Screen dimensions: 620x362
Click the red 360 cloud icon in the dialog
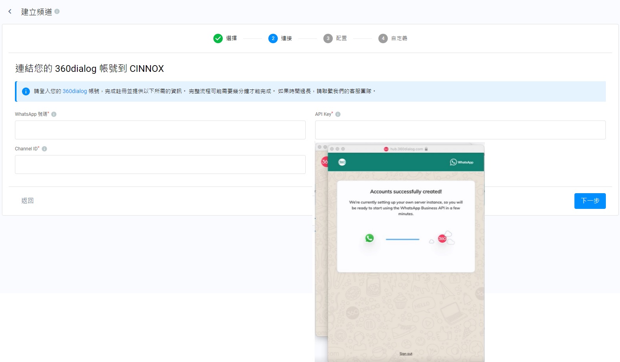[x=442, y=238]
